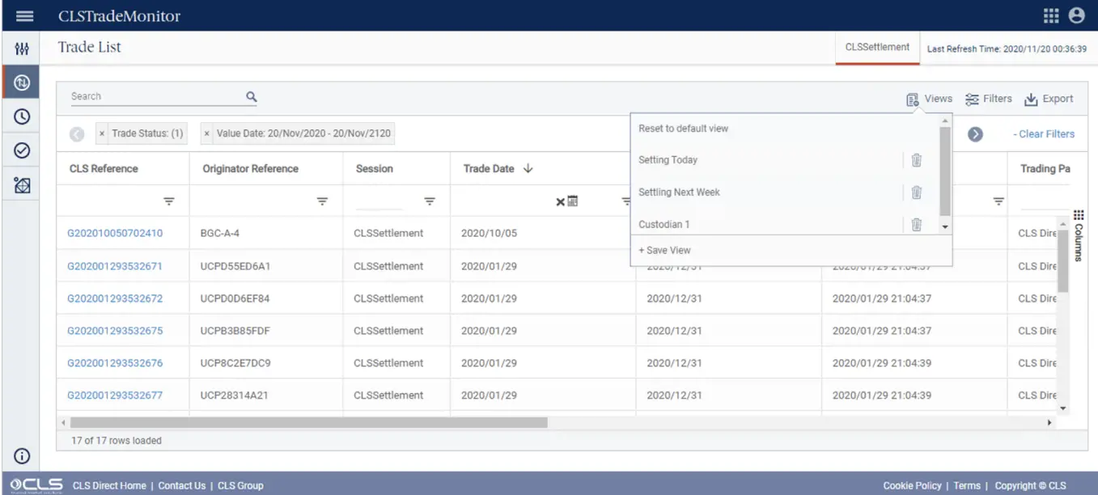Select cell UCPD55ED6A1
Viewport: 1098px width, 495px height.
(235, 266)
